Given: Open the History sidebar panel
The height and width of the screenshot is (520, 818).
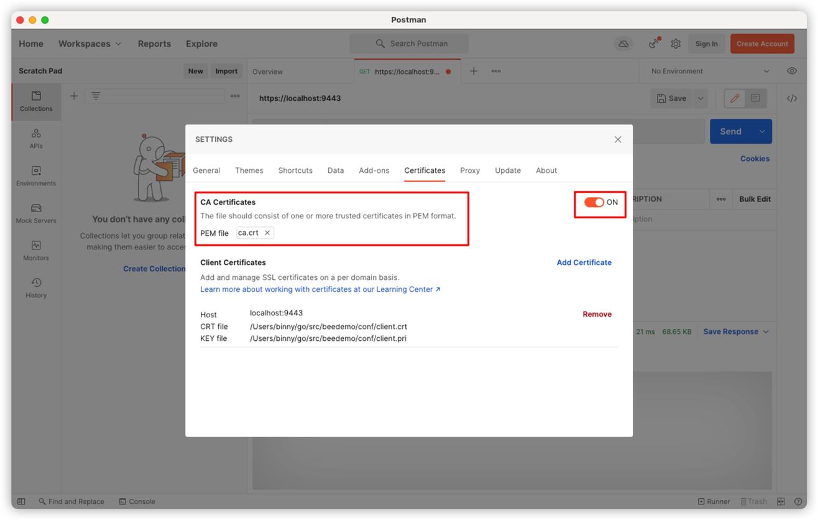Looking at the screenshot, I should click(36, 288).
